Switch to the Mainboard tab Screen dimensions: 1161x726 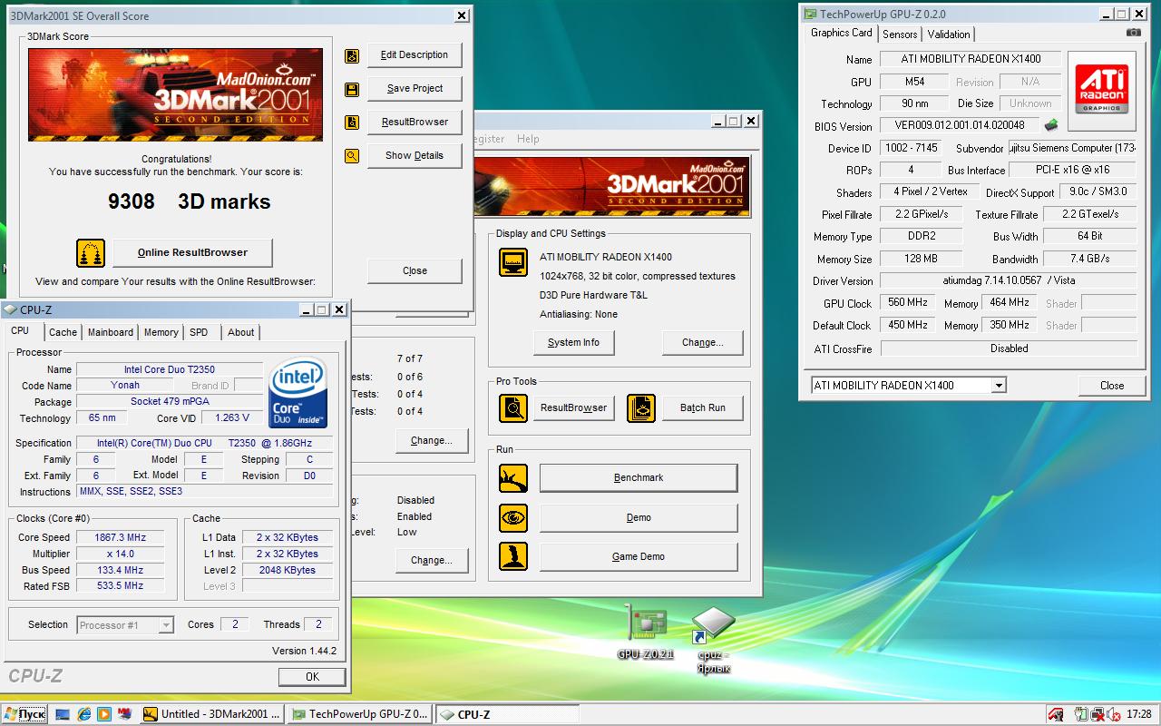[x=111, y=332]
